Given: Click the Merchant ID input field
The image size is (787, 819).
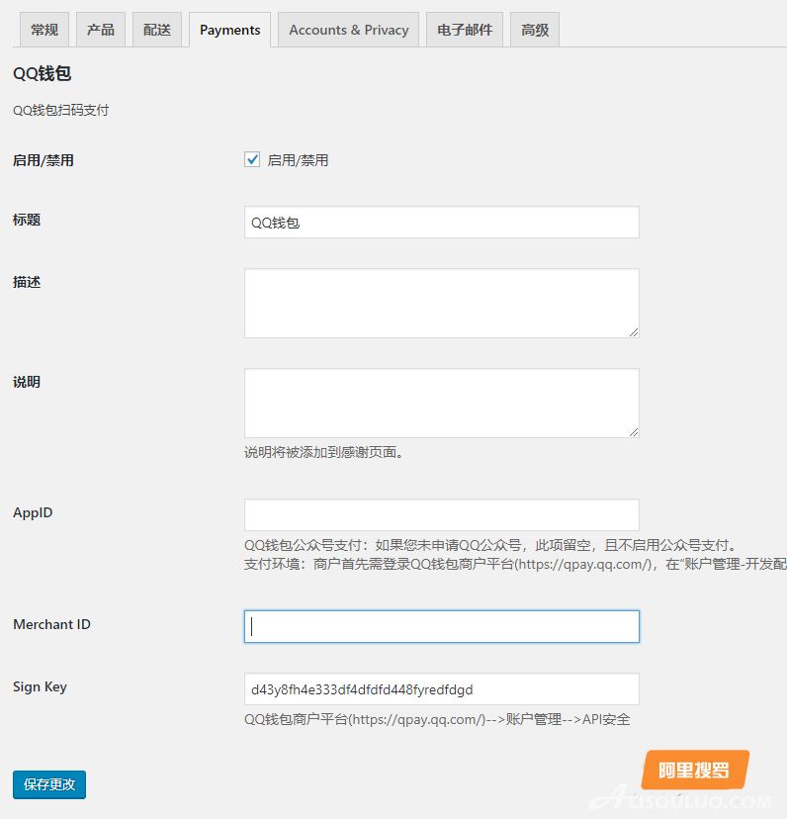Looking at the screenshot, I should [x=442, y=626].
